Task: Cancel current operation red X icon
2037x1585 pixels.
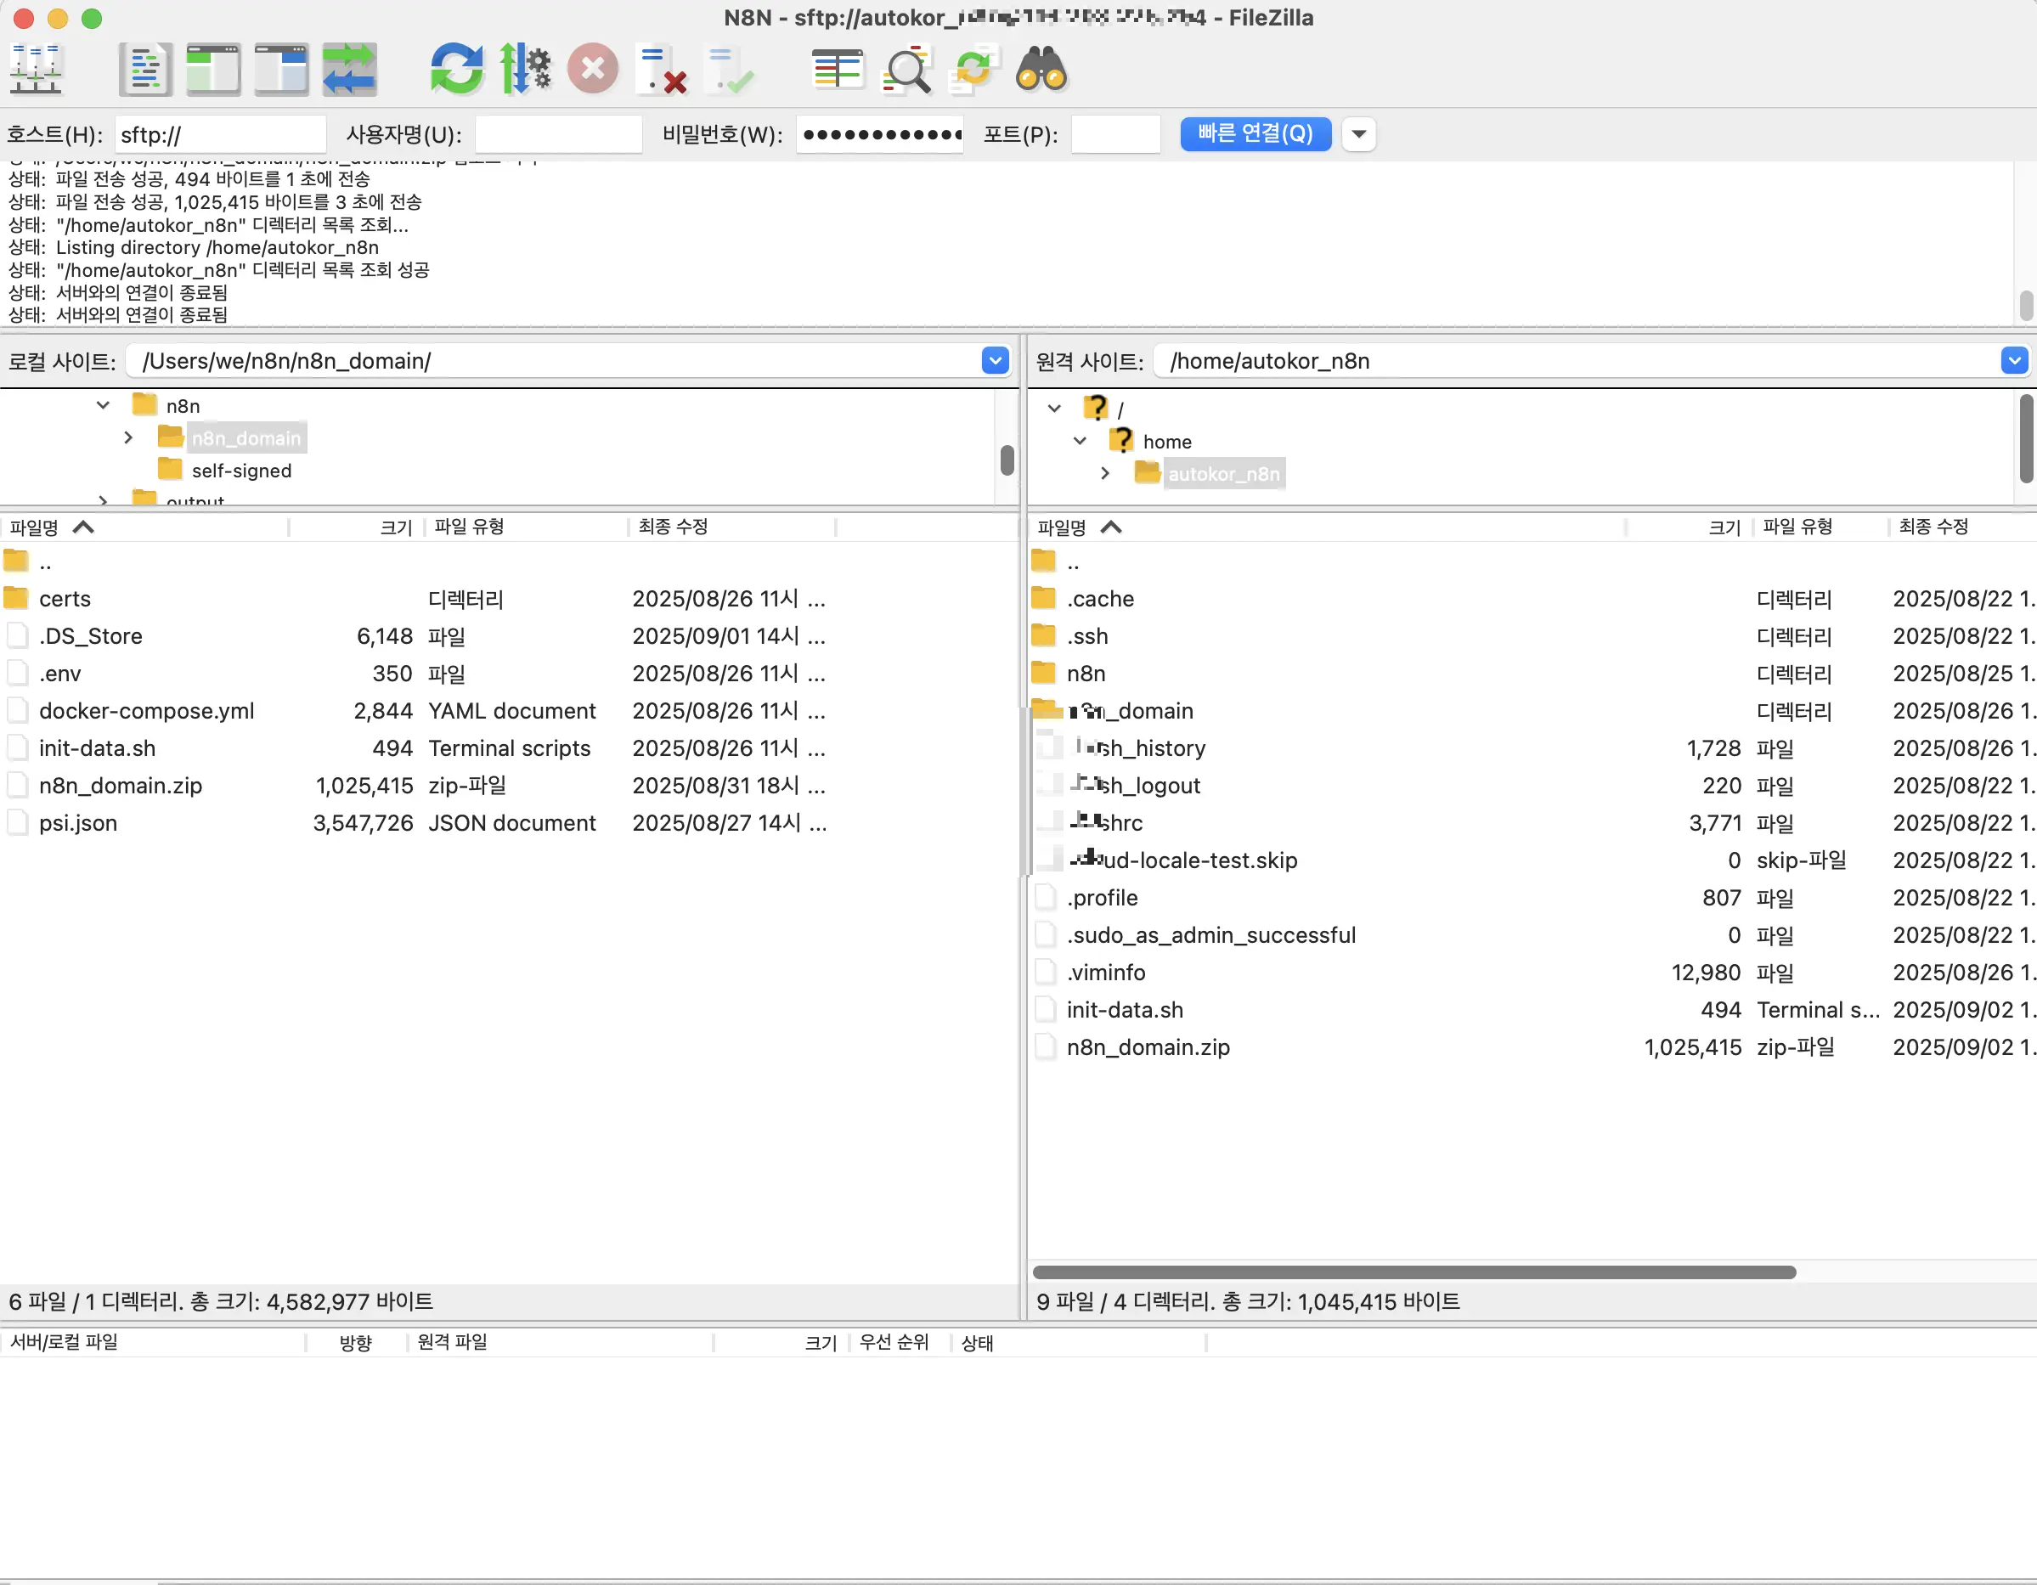Action: click(x=592, y=70)
